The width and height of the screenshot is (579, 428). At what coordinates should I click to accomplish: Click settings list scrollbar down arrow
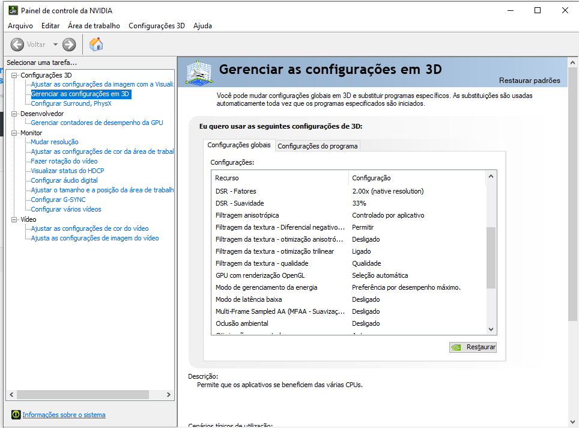coord(491,329)
